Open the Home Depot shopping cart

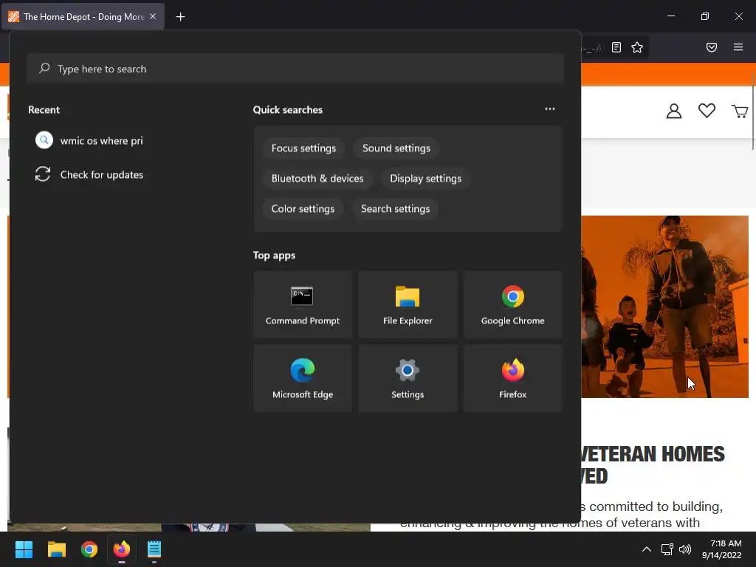point(740,111)
